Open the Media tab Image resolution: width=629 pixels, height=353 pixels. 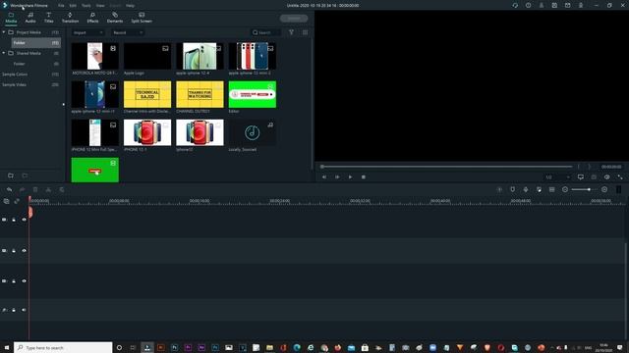11,18
